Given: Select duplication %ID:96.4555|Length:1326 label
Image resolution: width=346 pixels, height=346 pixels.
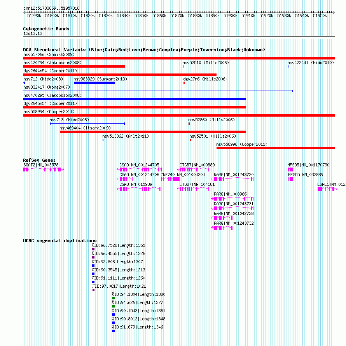Looking at the screenshot, I should click(119, 253).
